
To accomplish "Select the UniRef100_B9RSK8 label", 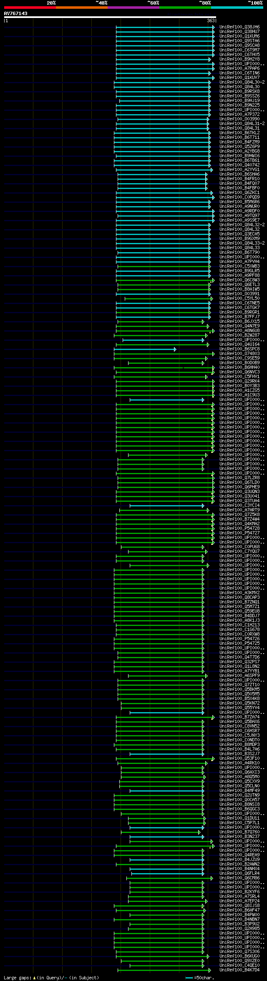I will click(x=239, y=92).
